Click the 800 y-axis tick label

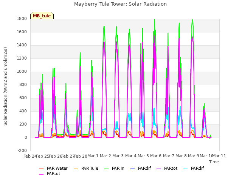pyautogui.click(x=23, y=84)
